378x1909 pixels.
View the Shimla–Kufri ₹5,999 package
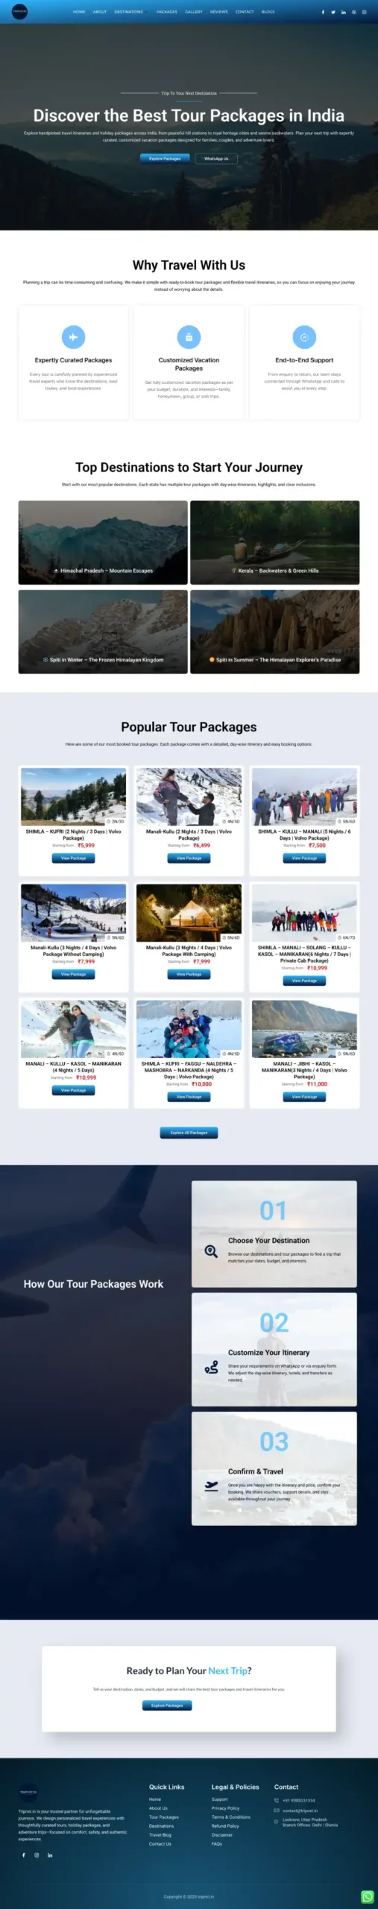(x=73, y=858)
